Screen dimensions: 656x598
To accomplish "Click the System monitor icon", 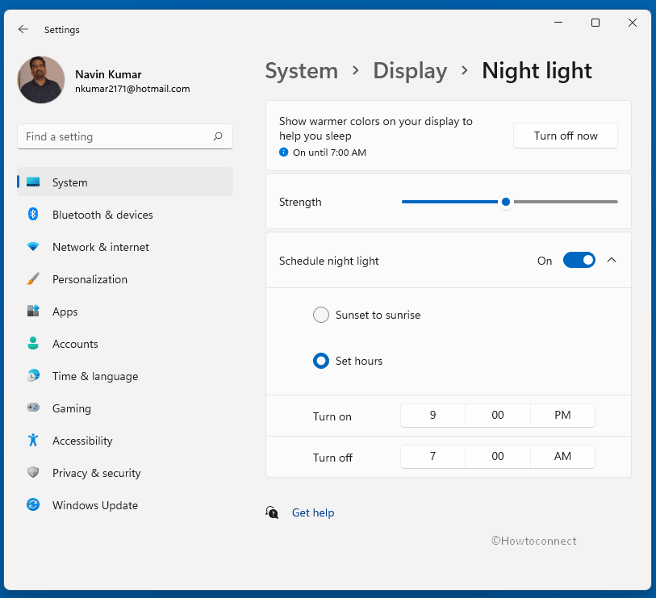I will [x=33, y=182].
